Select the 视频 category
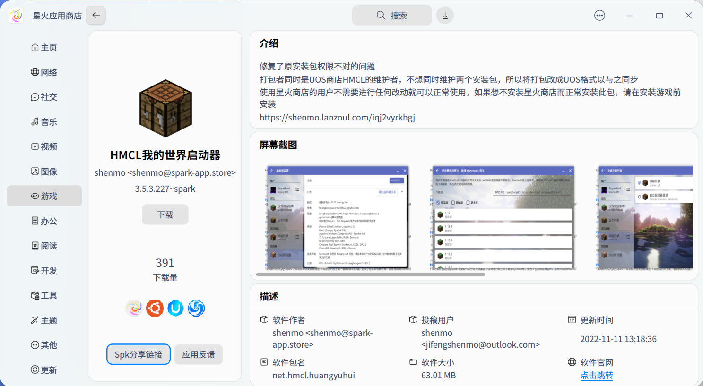 click(x=44, y=146)
